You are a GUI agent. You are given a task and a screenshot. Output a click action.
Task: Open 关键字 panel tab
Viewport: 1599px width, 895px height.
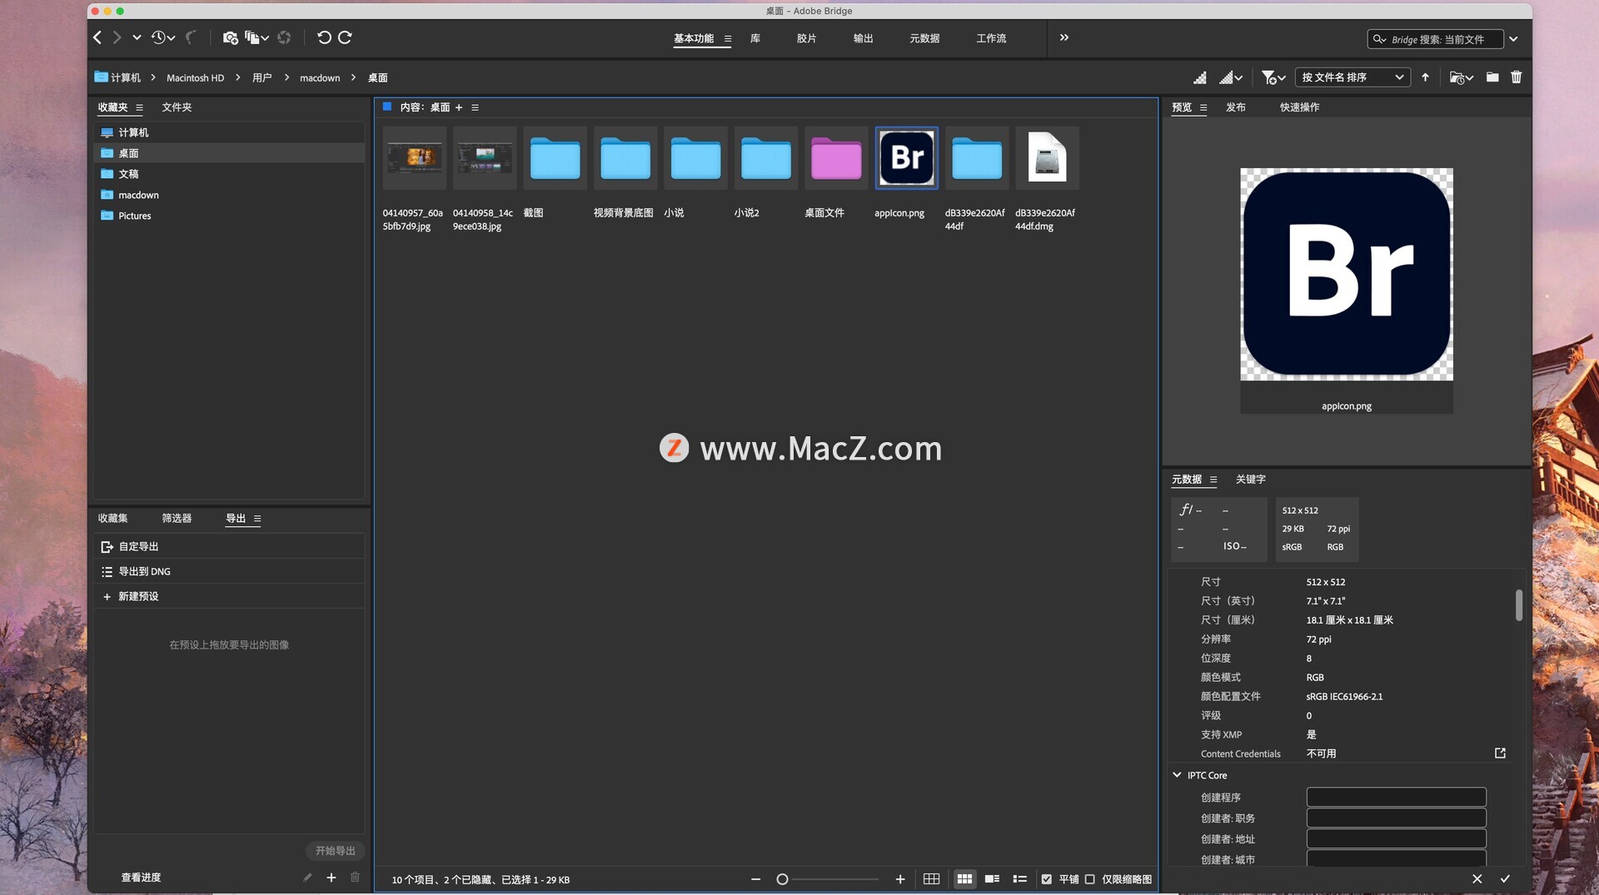pyautogui.click(x=1250, y=480)
